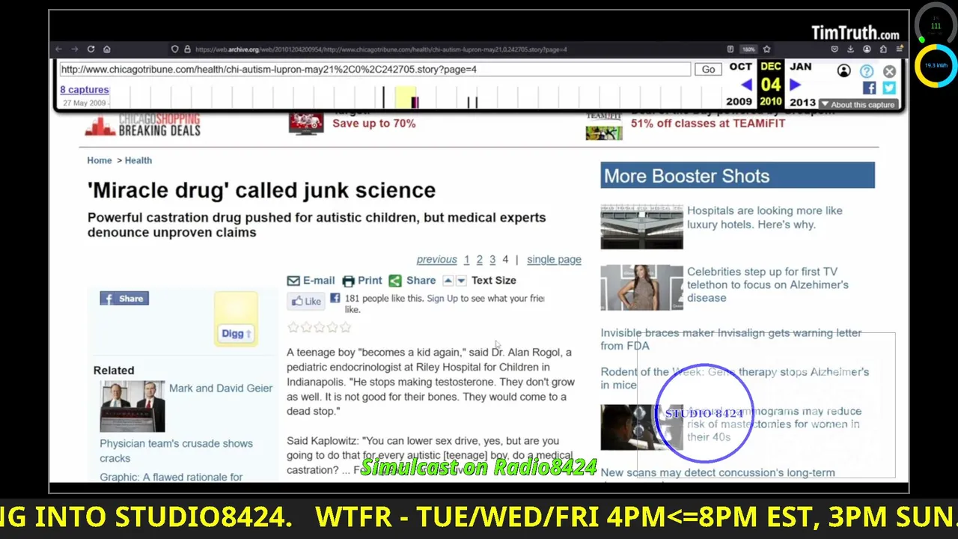Click the Go button beside the URL field

pyautogui.click(x=708, y=69)
